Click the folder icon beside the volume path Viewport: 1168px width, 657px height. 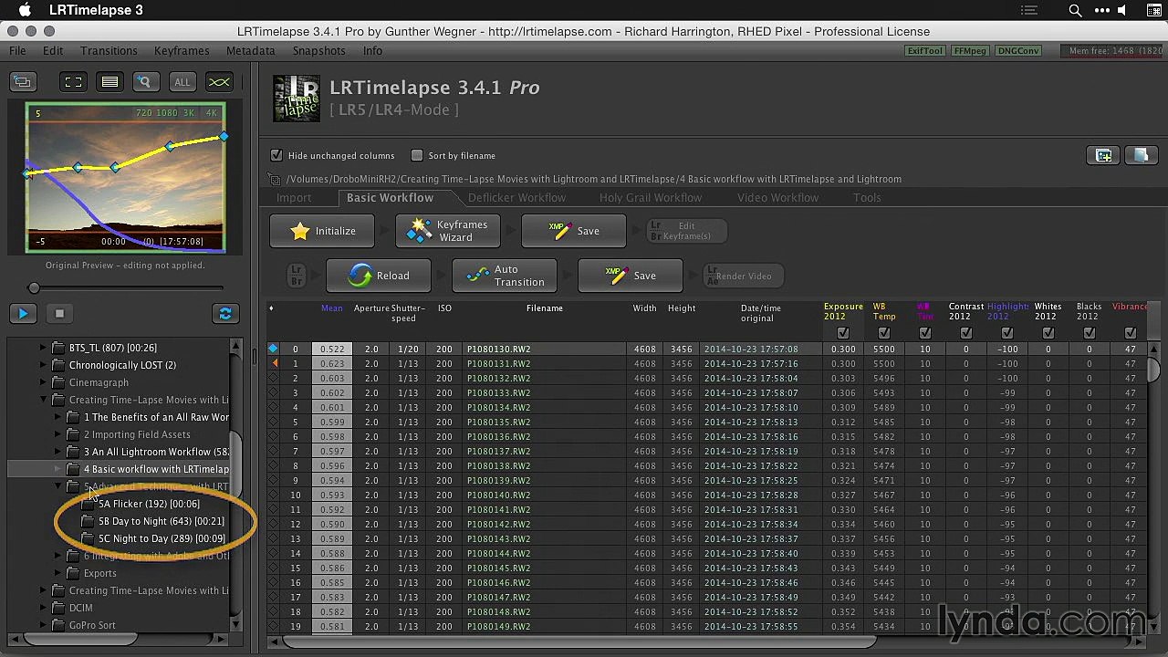[x=275, y=179]
